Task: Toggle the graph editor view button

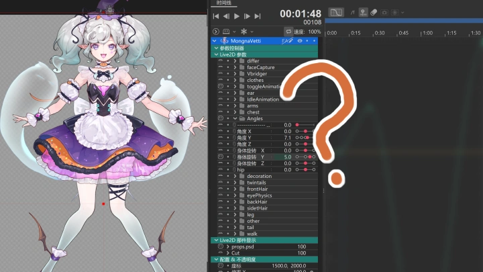Action: click(336, 12)
